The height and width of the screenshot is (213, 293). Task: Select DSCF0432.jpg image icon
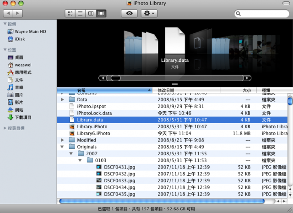coord(99,174)
